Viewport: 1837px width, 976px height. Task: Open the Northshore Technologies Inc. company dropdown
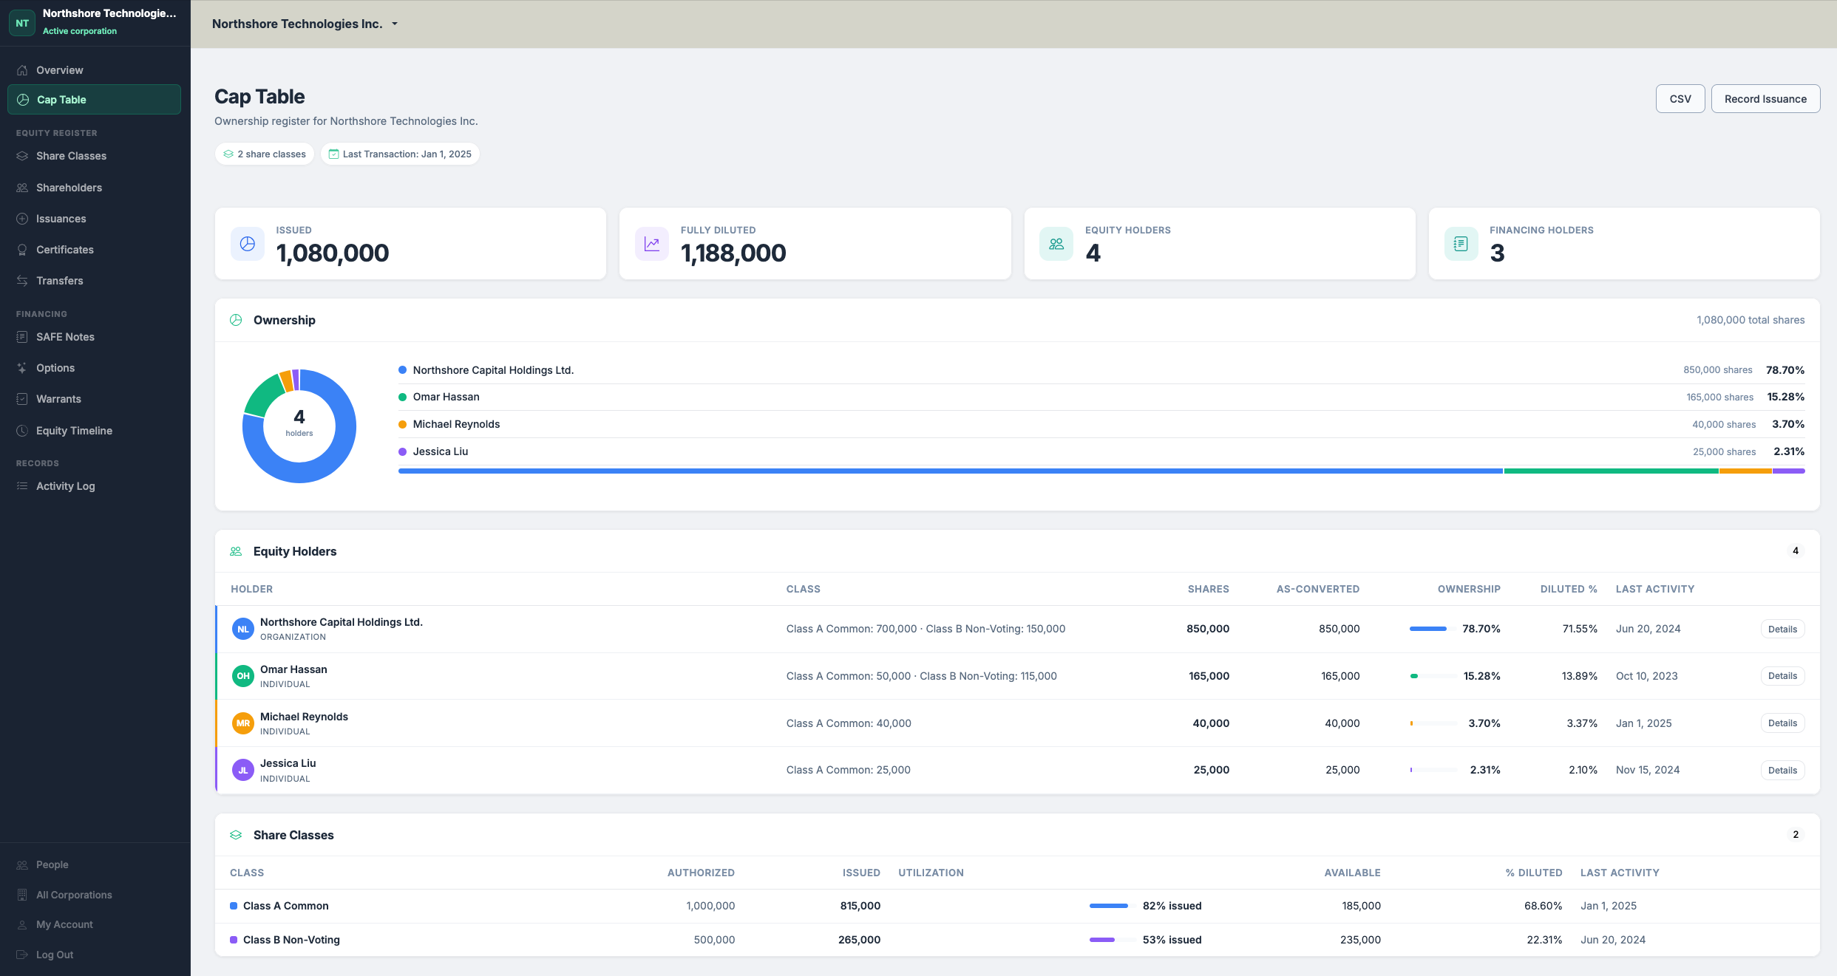305,24
